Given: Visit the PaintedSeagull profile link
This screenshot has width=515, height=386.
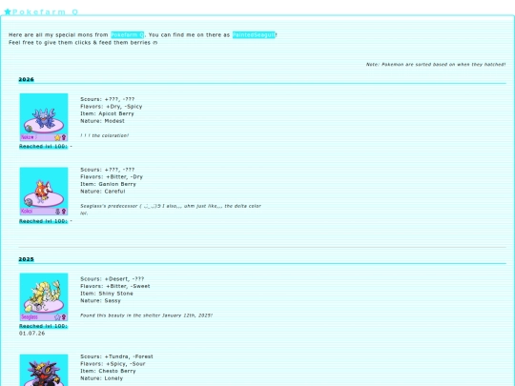Looking at the screenshot, I should point(254,35).
